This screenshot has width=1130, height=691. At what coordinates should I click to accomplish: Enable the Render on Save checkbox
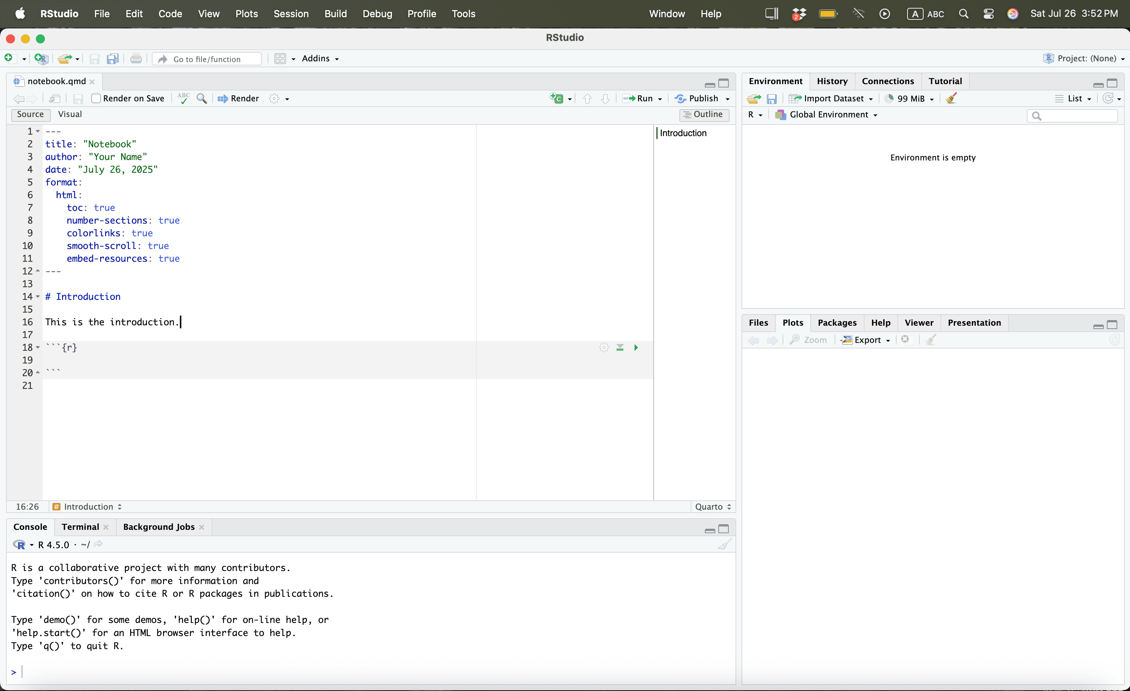[96, 98]
